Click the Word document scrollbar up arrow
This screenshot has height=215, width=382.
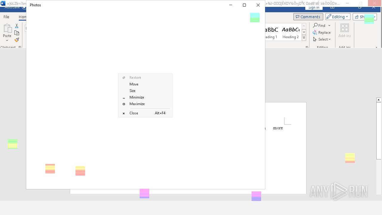pyautogui.click(x=379, y=100)
